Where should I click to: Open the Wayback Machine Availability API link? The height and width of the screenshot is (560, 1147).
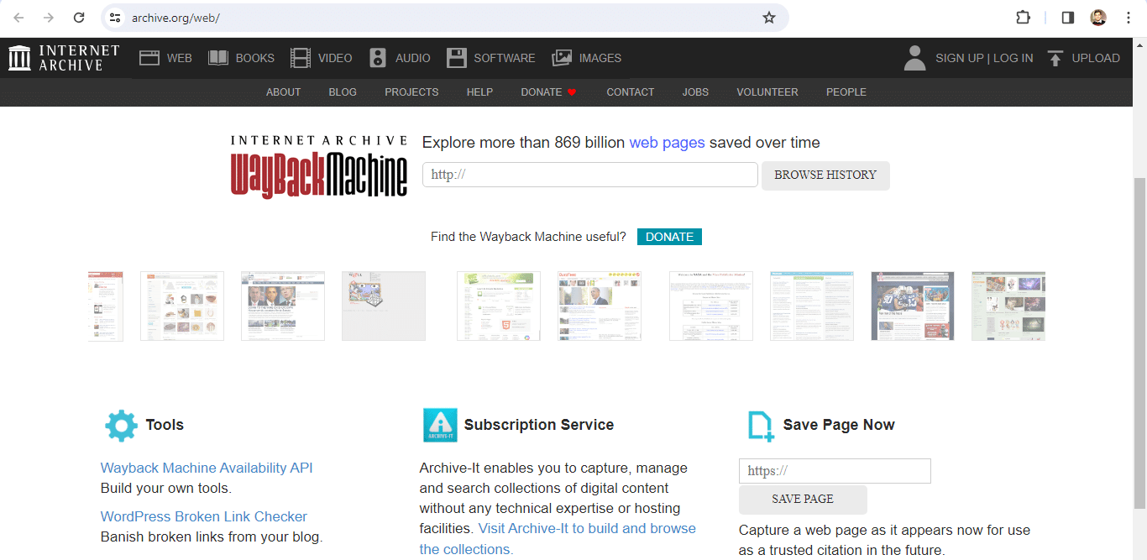pos(207,468)
